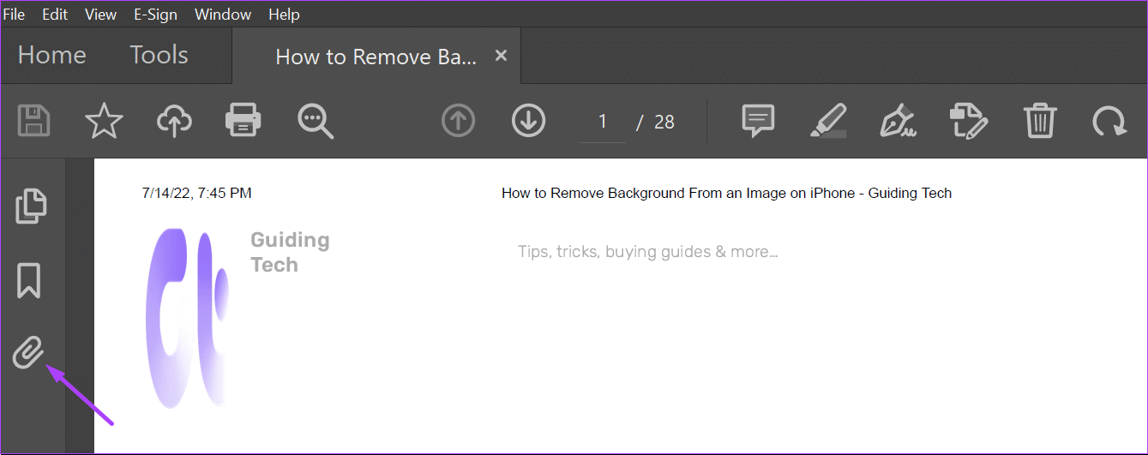Switch to the Tools tab
This screenshot has height=455, width=1148.
(159, 55)
